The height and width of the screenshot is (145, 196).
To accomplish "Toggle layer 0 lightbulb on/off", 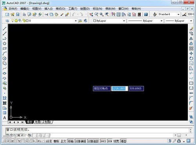I will click(13, 20).
